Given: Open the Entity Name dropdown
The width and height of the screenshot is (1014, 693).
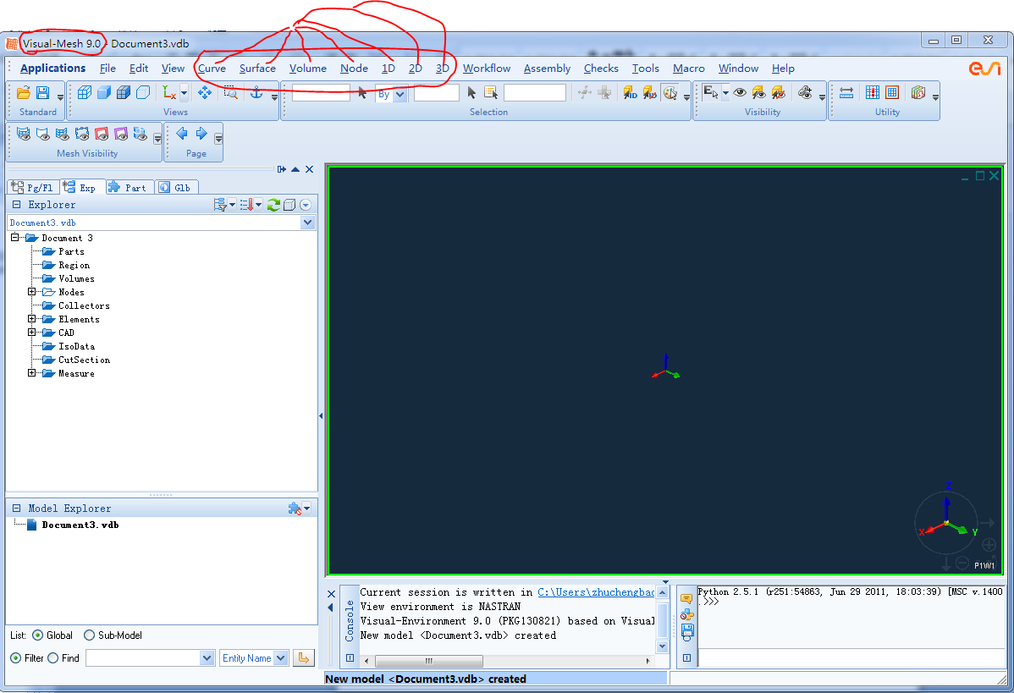Looking at the screenshot, I should (281, 658).
